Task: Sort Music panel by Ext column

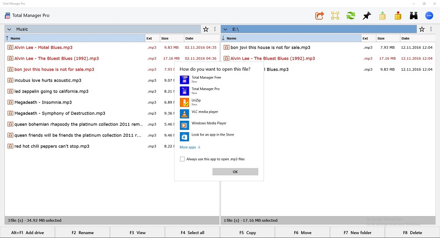Action: click(152, 38)
